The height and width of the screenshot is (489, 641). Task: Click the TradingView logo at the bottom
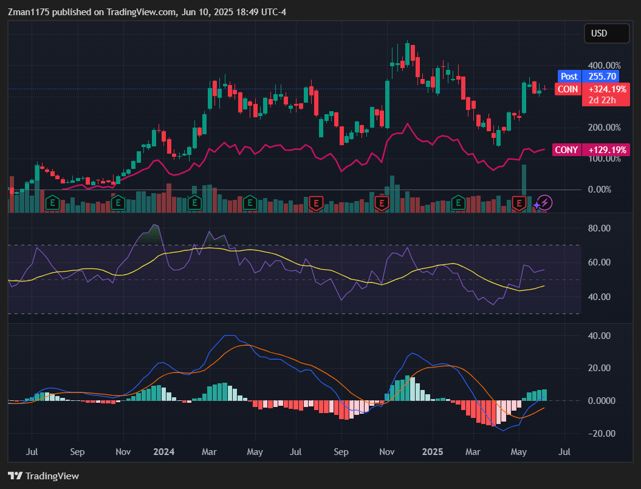pyautogui.click(x=43, y=476)
